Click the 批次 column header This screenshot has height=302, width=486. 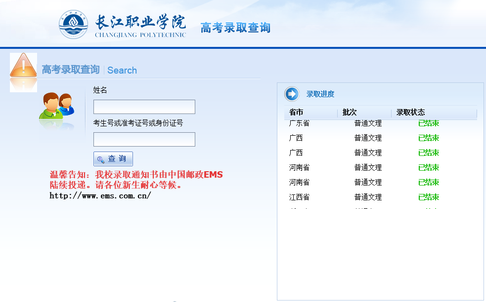[350, 113]
